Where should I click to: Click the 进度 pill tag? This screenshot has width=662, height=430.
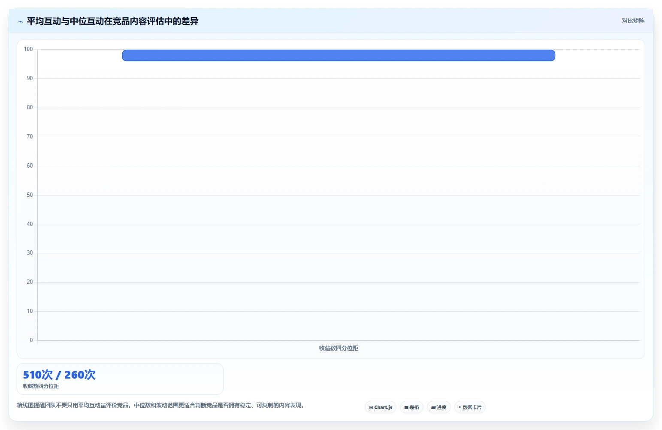[438, 407]
